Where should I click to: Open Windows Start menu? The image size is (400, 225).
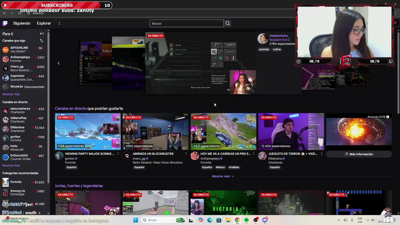point(135,220)
